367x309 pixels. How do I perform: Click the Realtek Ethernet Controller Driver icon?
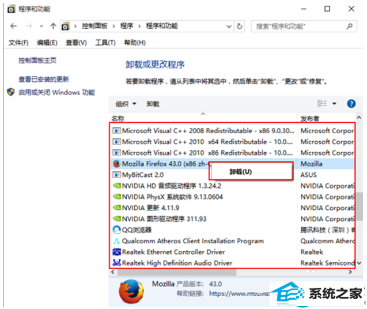pos(116,252)
